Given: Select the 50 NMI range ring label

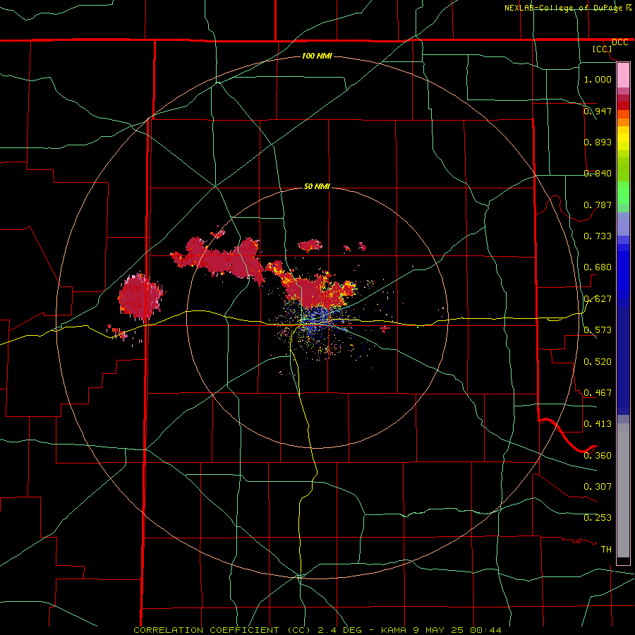Looking at the screenshot, I should [317, 186].
